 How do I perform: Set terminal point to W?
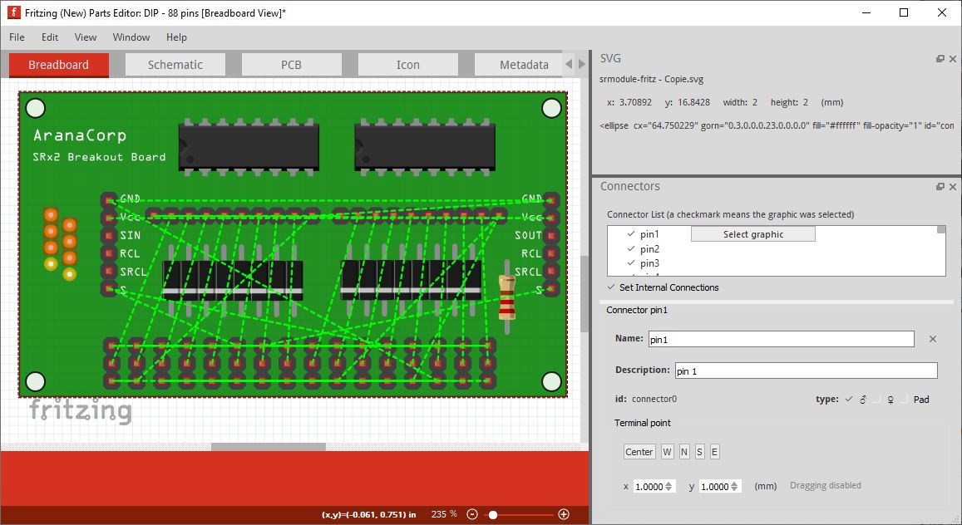coord(668,452)
